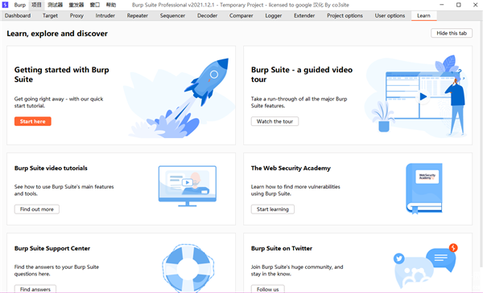The height and width of the screenshot is (293, 483).
Task: Click the orange Start here button
Action: tap(33, 121)
